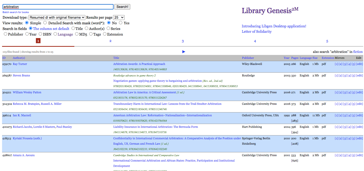Go to results page 4
The image size is (364, 171).
pos(255,41)
